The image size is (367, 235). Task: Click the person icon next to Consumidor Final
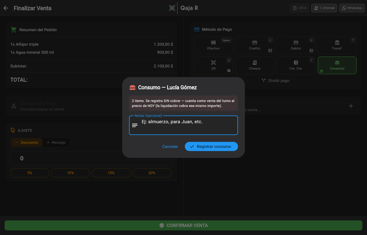[14, 106]
